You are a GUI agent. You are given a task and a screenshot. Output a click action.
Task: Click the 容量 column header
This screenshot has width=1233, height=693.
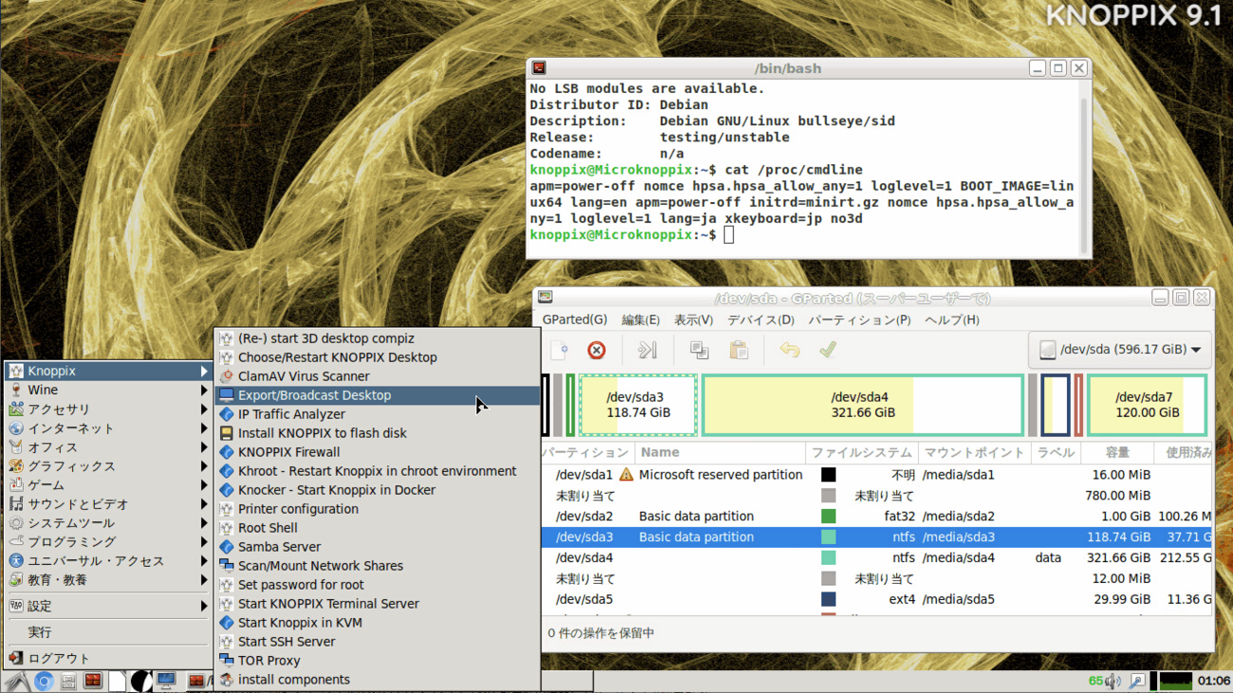tap(1117, 452)
